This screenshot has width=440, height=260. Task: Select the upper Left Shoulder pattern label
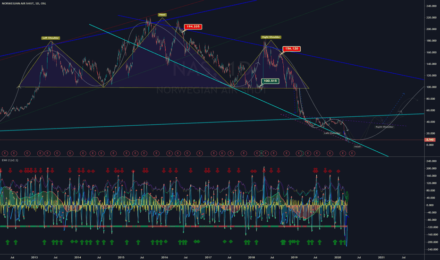point(51,38)
